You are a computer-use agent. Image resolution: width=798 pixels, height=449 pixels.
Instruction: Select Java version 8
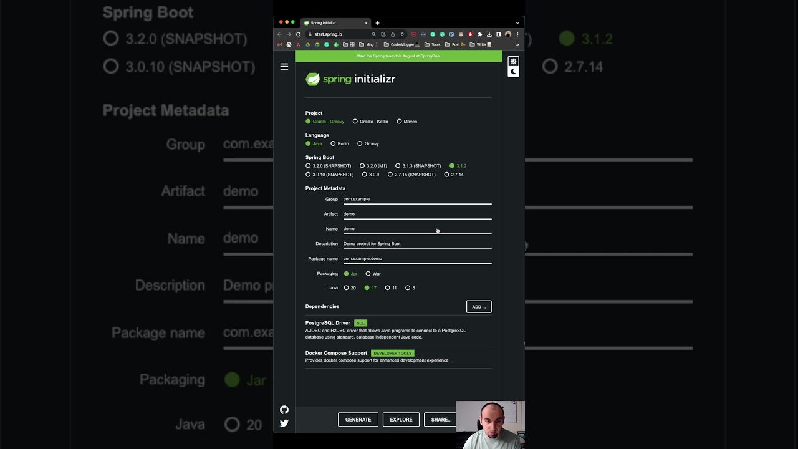[x=410, y=288]
